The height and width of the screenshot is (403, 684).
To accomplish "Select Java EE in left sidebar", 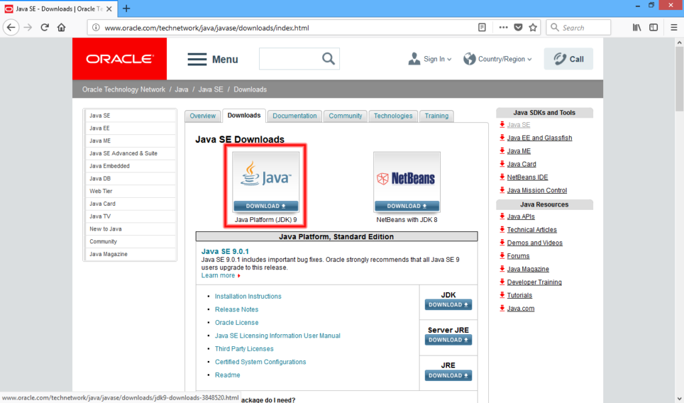I will [x=130, y=128].
